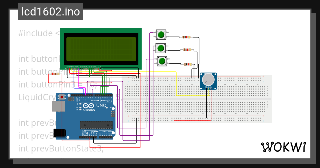Click the lcd1602.ino filename tab
This screenshot has height=168, width=320.
coord(50,12)
